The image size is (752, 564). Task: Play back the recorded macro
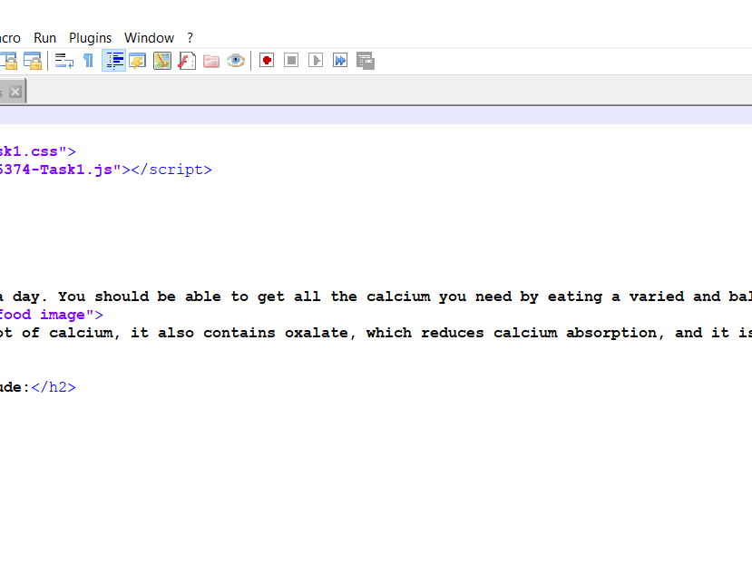(x=316, y=61)
